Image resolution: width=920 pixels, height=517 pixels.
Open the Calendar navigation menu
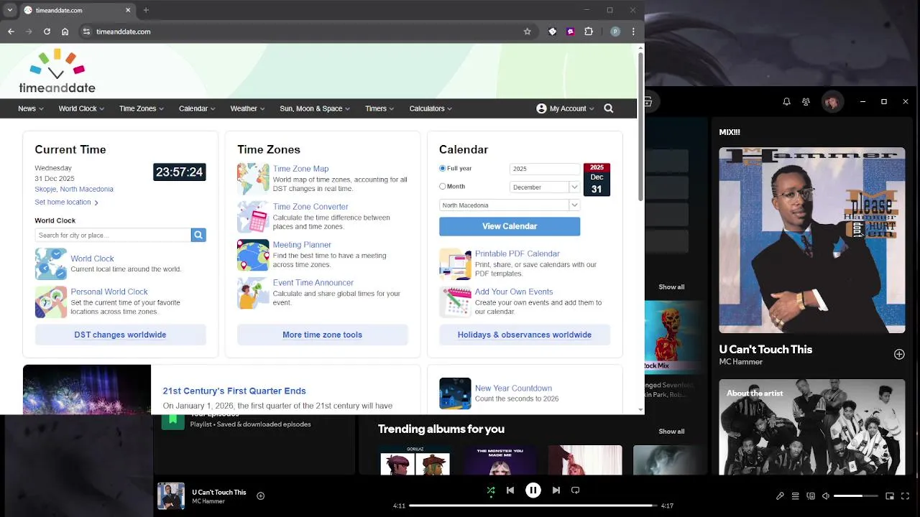click(197, 108)
